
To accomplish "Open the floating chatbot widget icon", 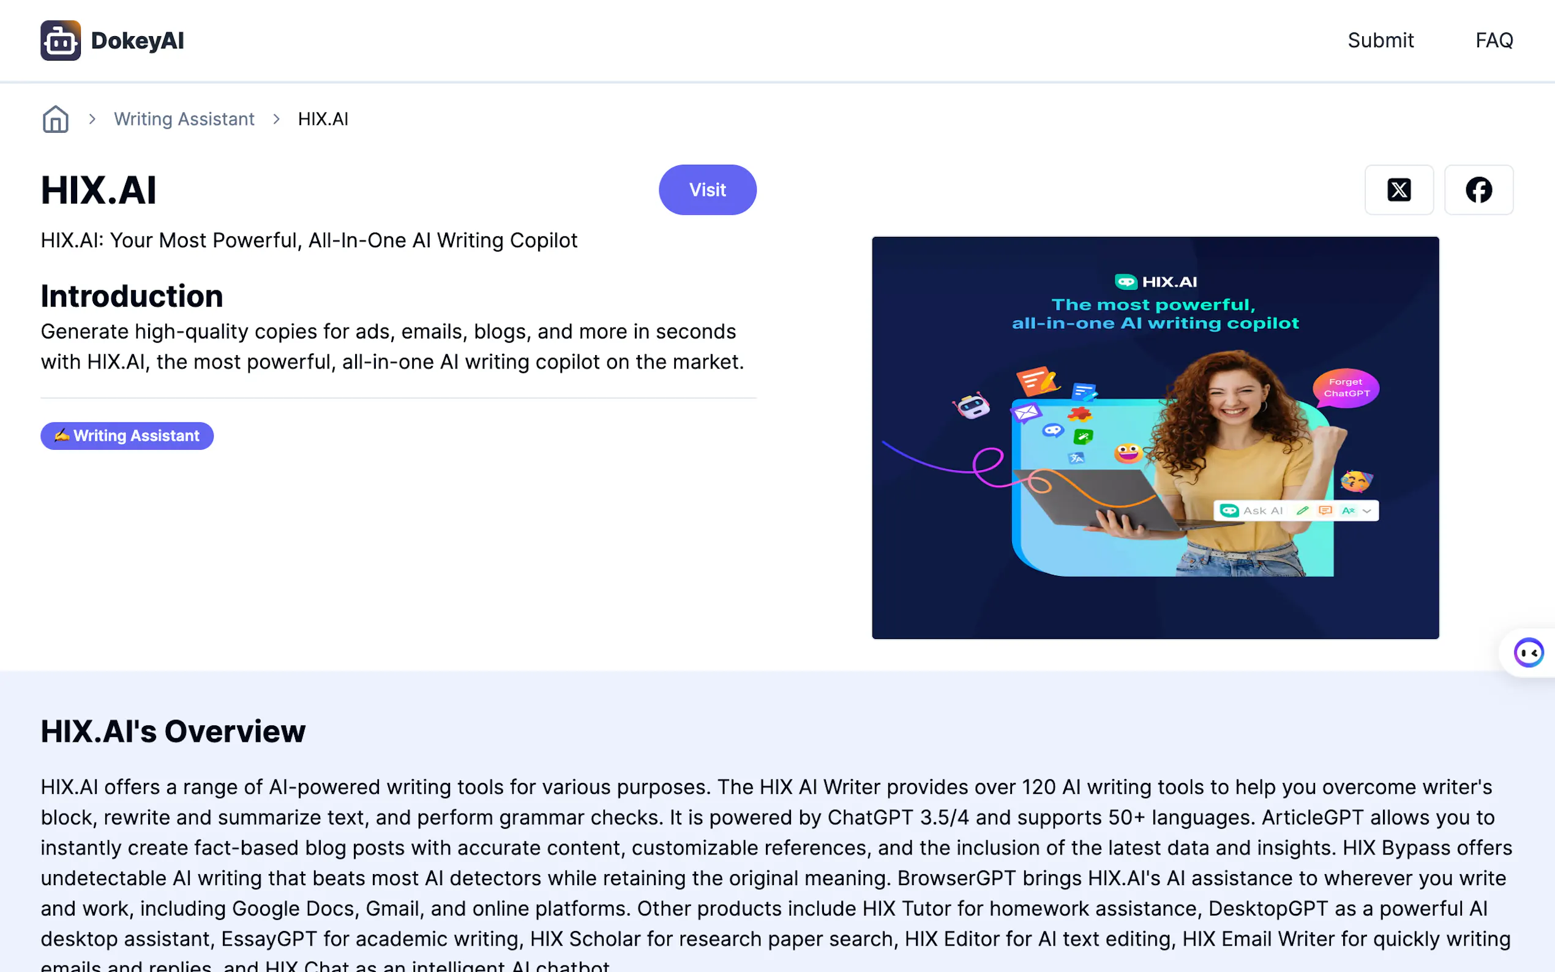I will click(1528, 653).
